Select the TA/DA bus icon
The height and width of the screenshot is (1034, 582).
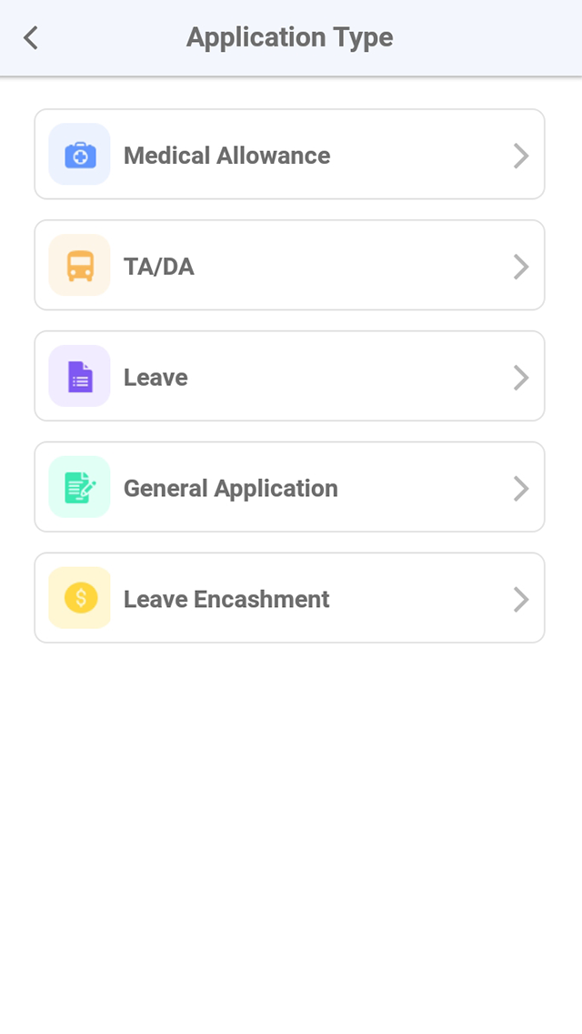coord(79,265)
